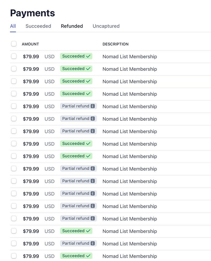Screen dimensions: 211x261
Task: Click the AMOUNT column header
Action: [x=30, y=44]
